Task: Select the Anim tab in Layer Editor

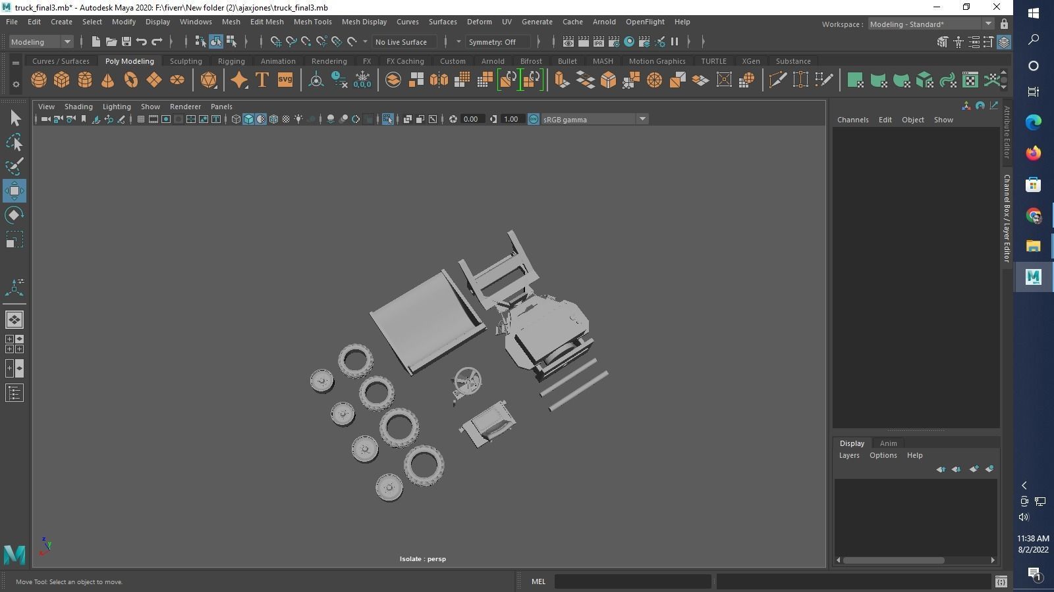Action: (888, 443)
